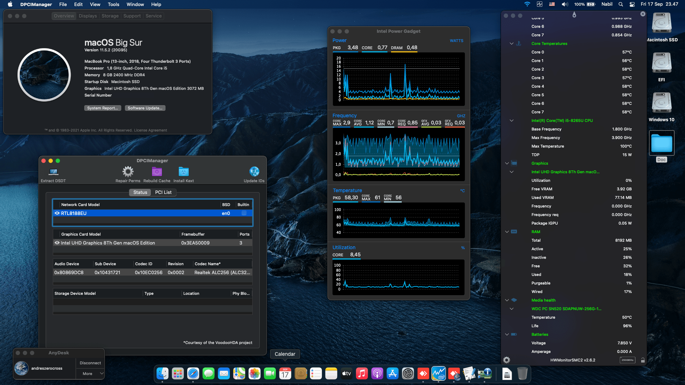The image size is (685, 385).
Task: Collapse the RAM section
Action: point(507,232)
